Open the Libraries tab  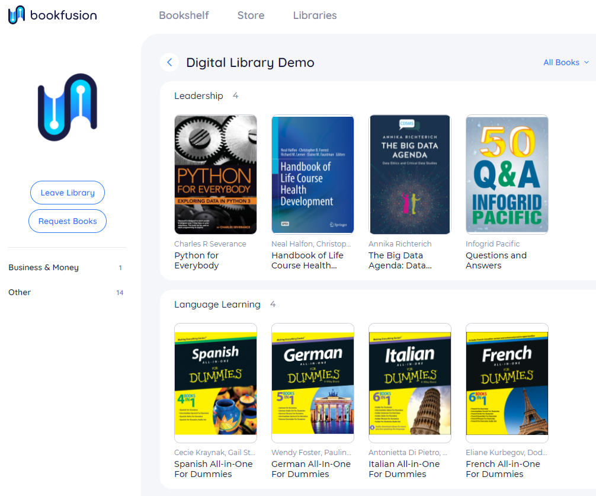click(315, 15)
